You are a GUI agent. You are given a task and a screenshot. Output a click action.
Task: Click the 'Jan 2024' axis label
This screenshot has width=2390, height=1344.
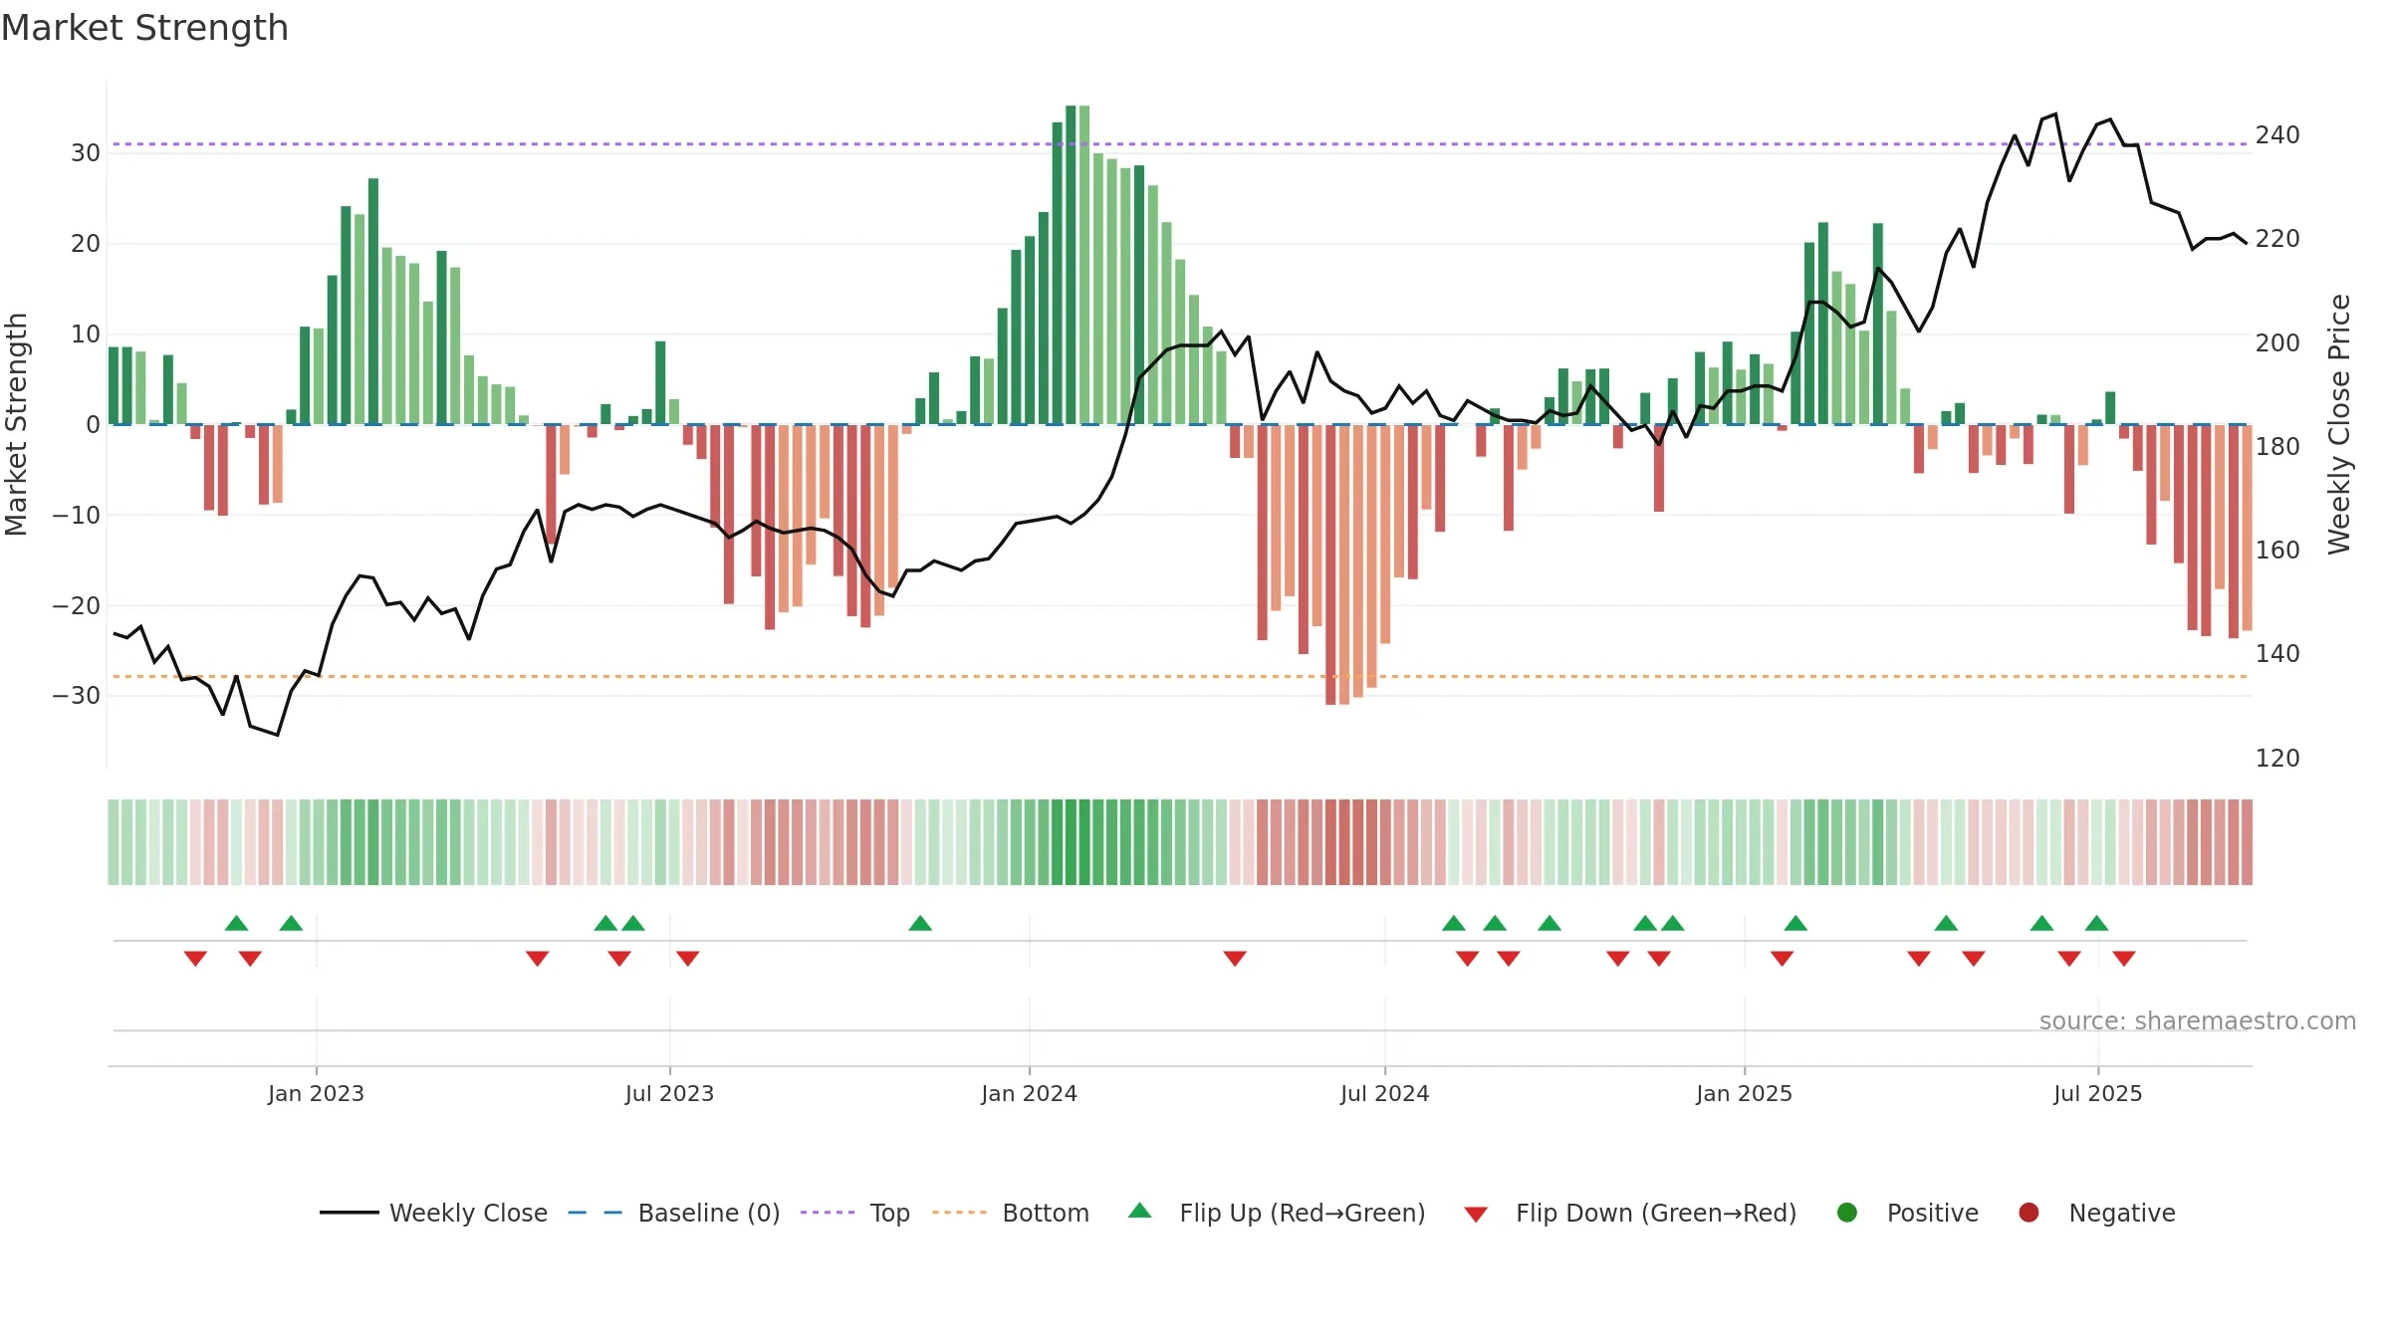click(x=1029, y=1093)
